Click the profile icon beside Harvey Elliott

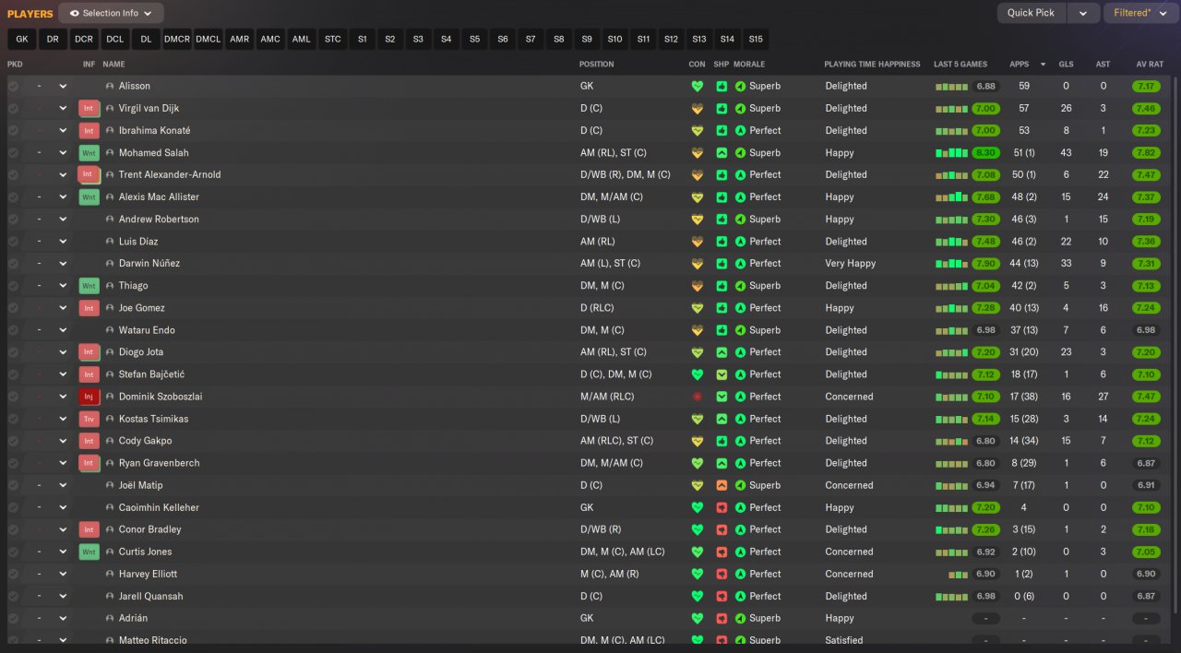click(110, 574)
